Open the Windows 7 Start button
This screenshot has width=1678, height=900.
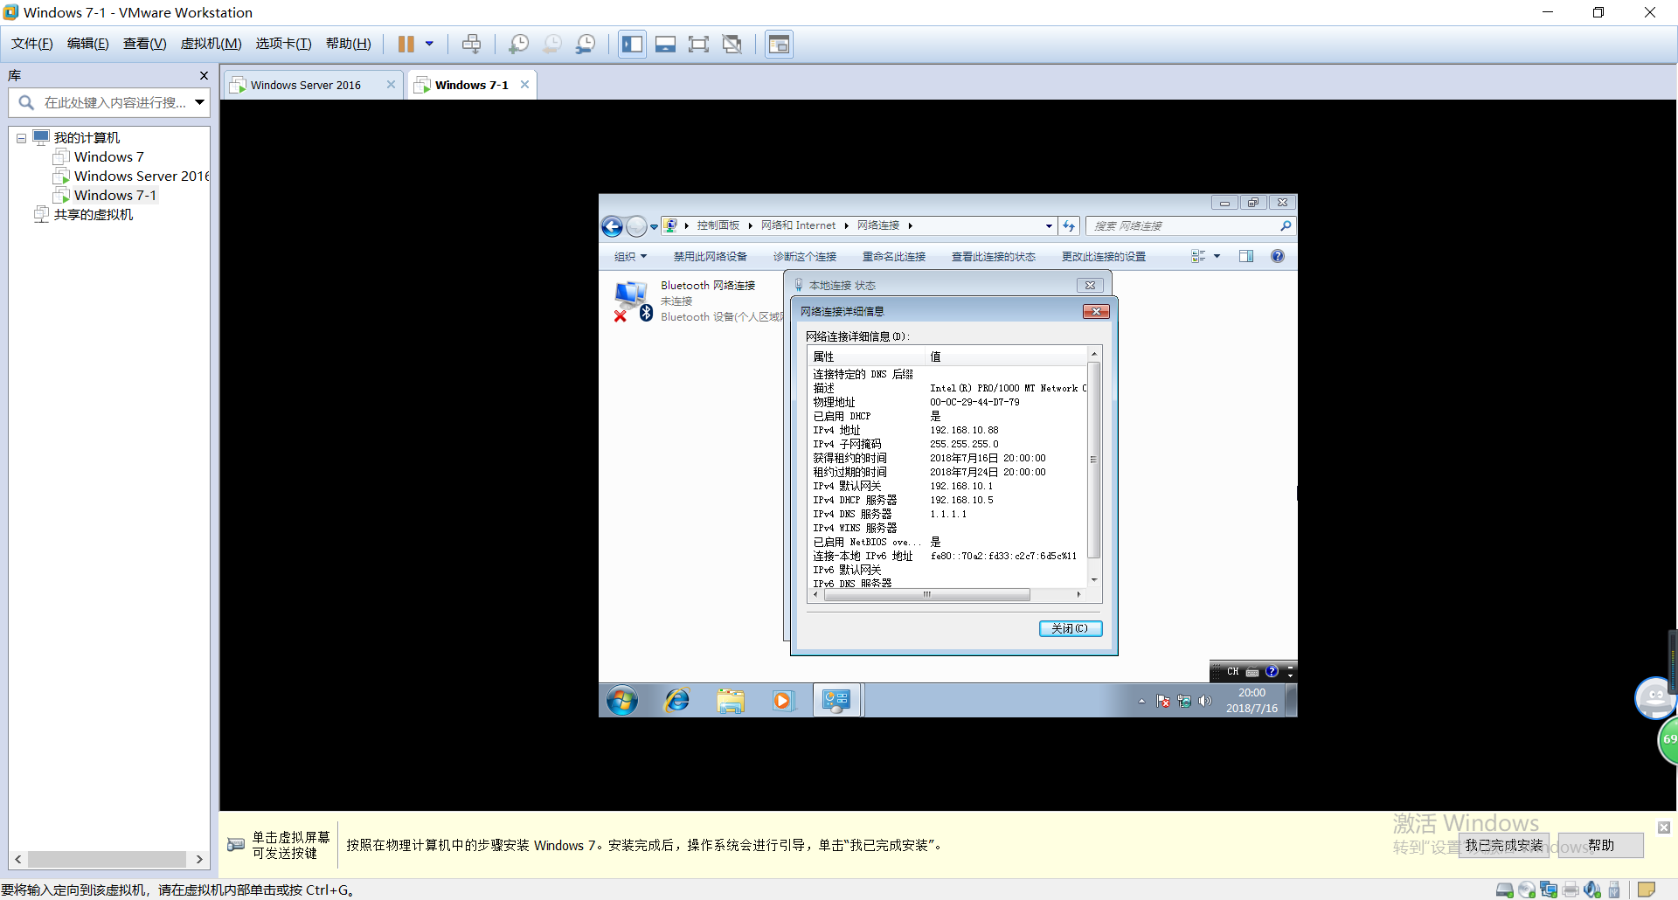point(622,701)
